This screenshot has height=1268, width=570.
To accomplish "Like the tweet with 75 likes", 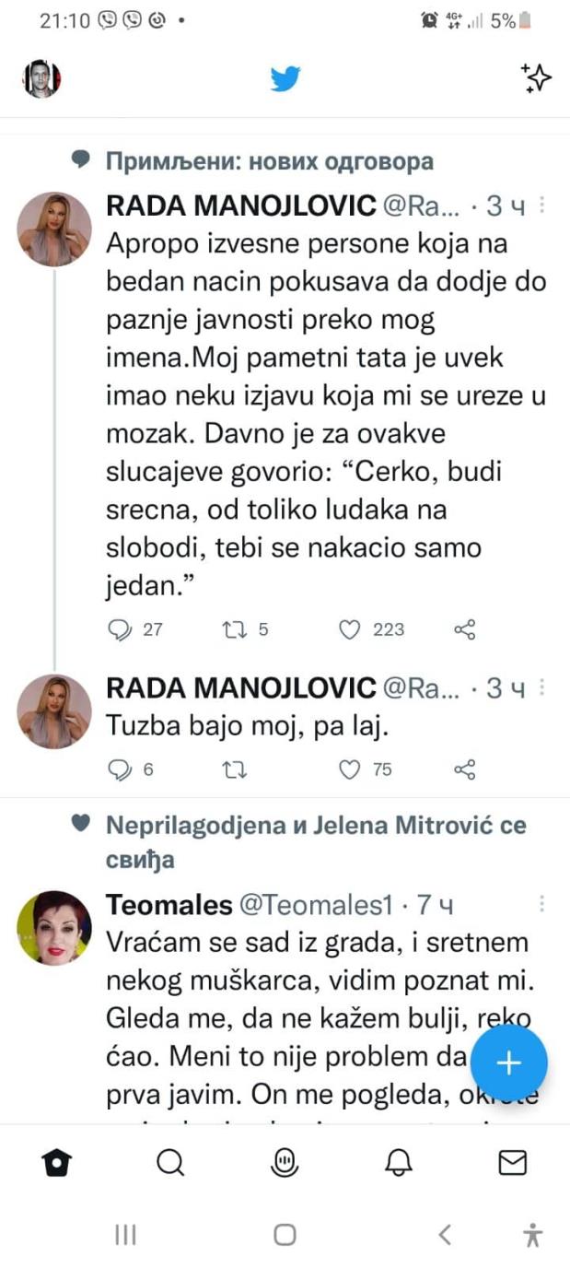I will click(x=349, y=770).
